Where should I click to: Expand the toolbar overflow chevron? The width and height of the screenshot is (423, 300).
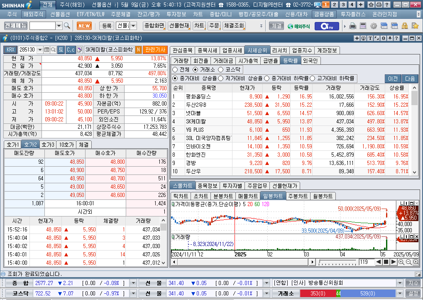click(x=261, y=26)
